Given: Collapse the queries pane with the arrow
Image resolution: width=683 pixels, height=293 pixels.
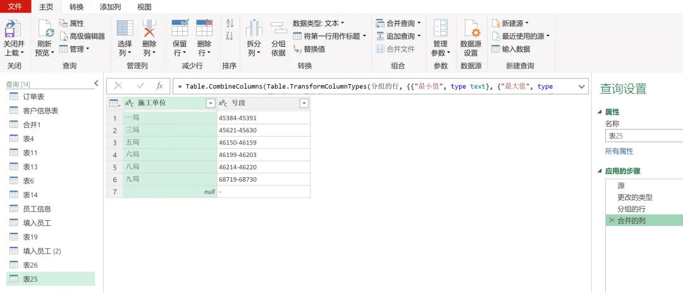Looking at the screenshot, I should [96, 84].
